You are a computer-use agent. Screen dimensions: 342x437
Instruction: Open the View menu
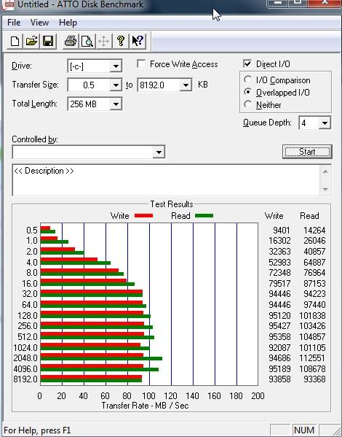(39, 23)
